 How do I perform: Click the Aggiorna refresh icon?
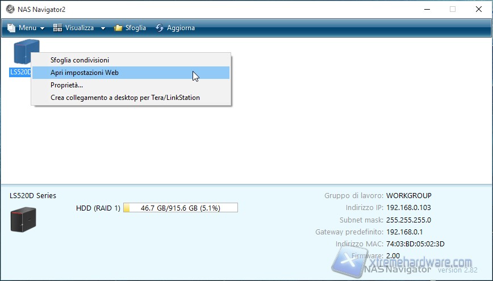click(160, 28)
